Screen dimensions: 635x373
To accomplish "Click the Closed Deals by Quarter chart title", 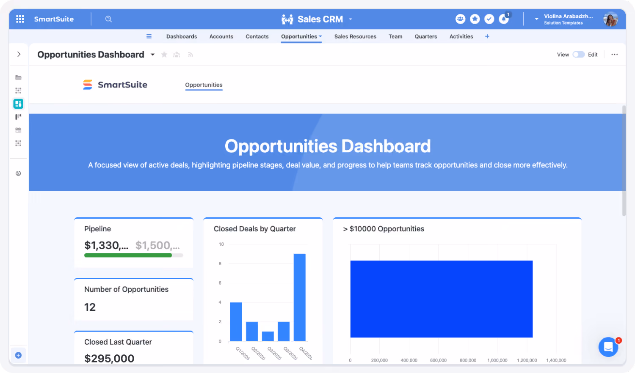I will tap(255, 229).
